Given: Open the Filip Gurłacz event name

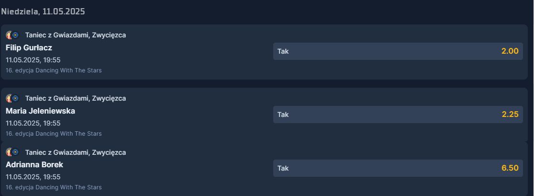Looking at the screenshot, I should tap(29, 48).
